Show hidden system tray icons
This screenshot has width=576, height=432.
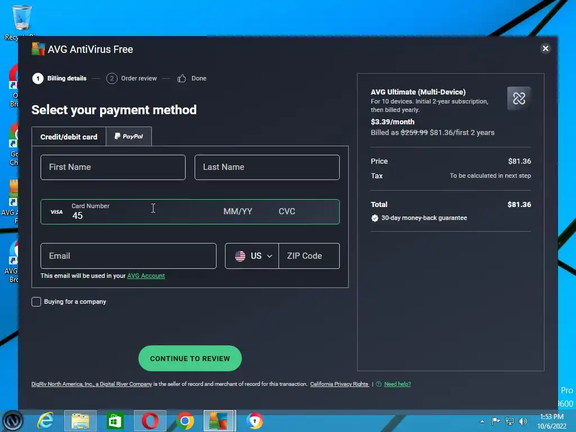coord(482,421)
